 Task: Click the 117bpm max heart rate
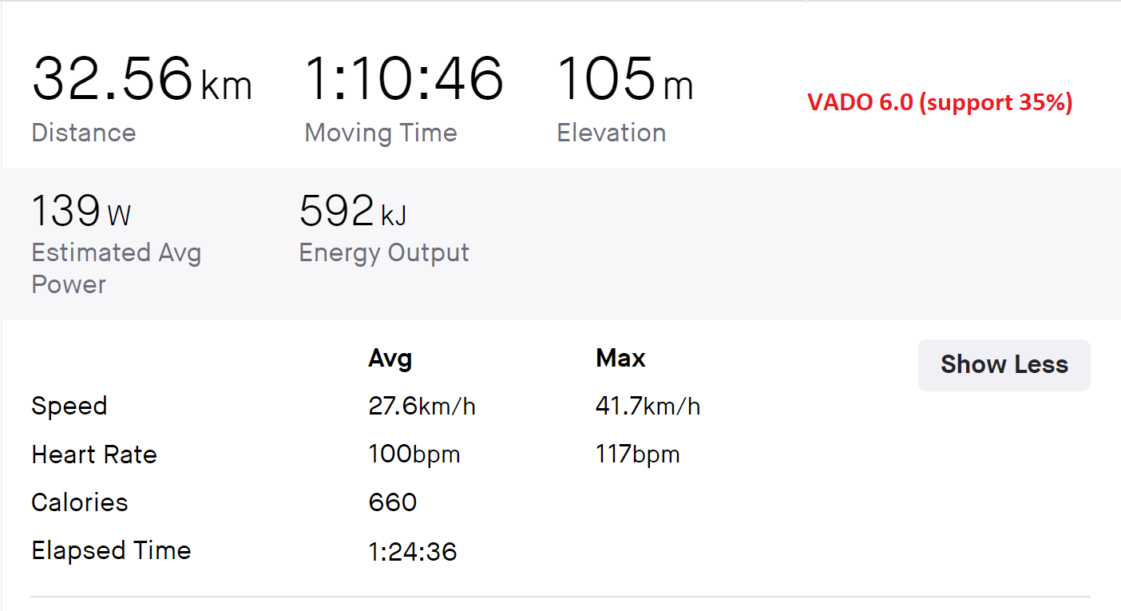(637, 454)
